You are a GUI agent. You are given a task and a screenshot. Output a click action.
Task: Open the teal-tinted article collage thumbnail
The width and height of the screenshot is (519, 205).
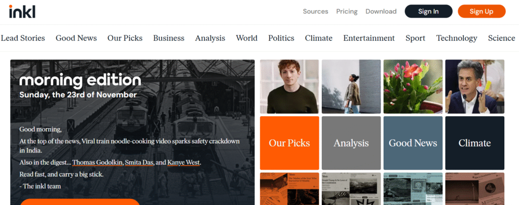(x=413, y=189)
